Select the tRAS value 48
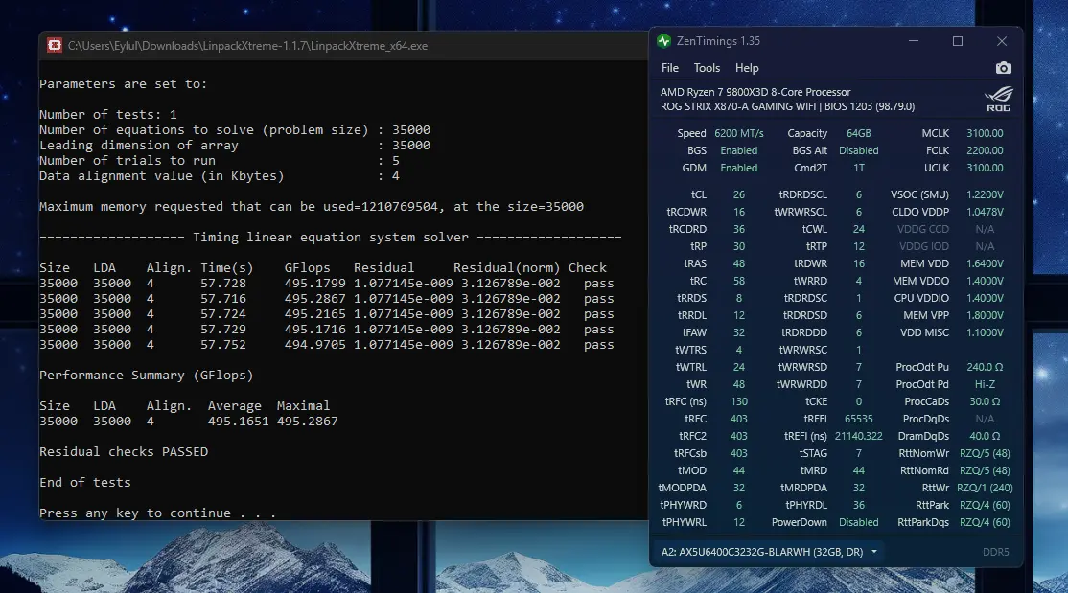Viewport: 1068px width, 593px height. point(739,263)
